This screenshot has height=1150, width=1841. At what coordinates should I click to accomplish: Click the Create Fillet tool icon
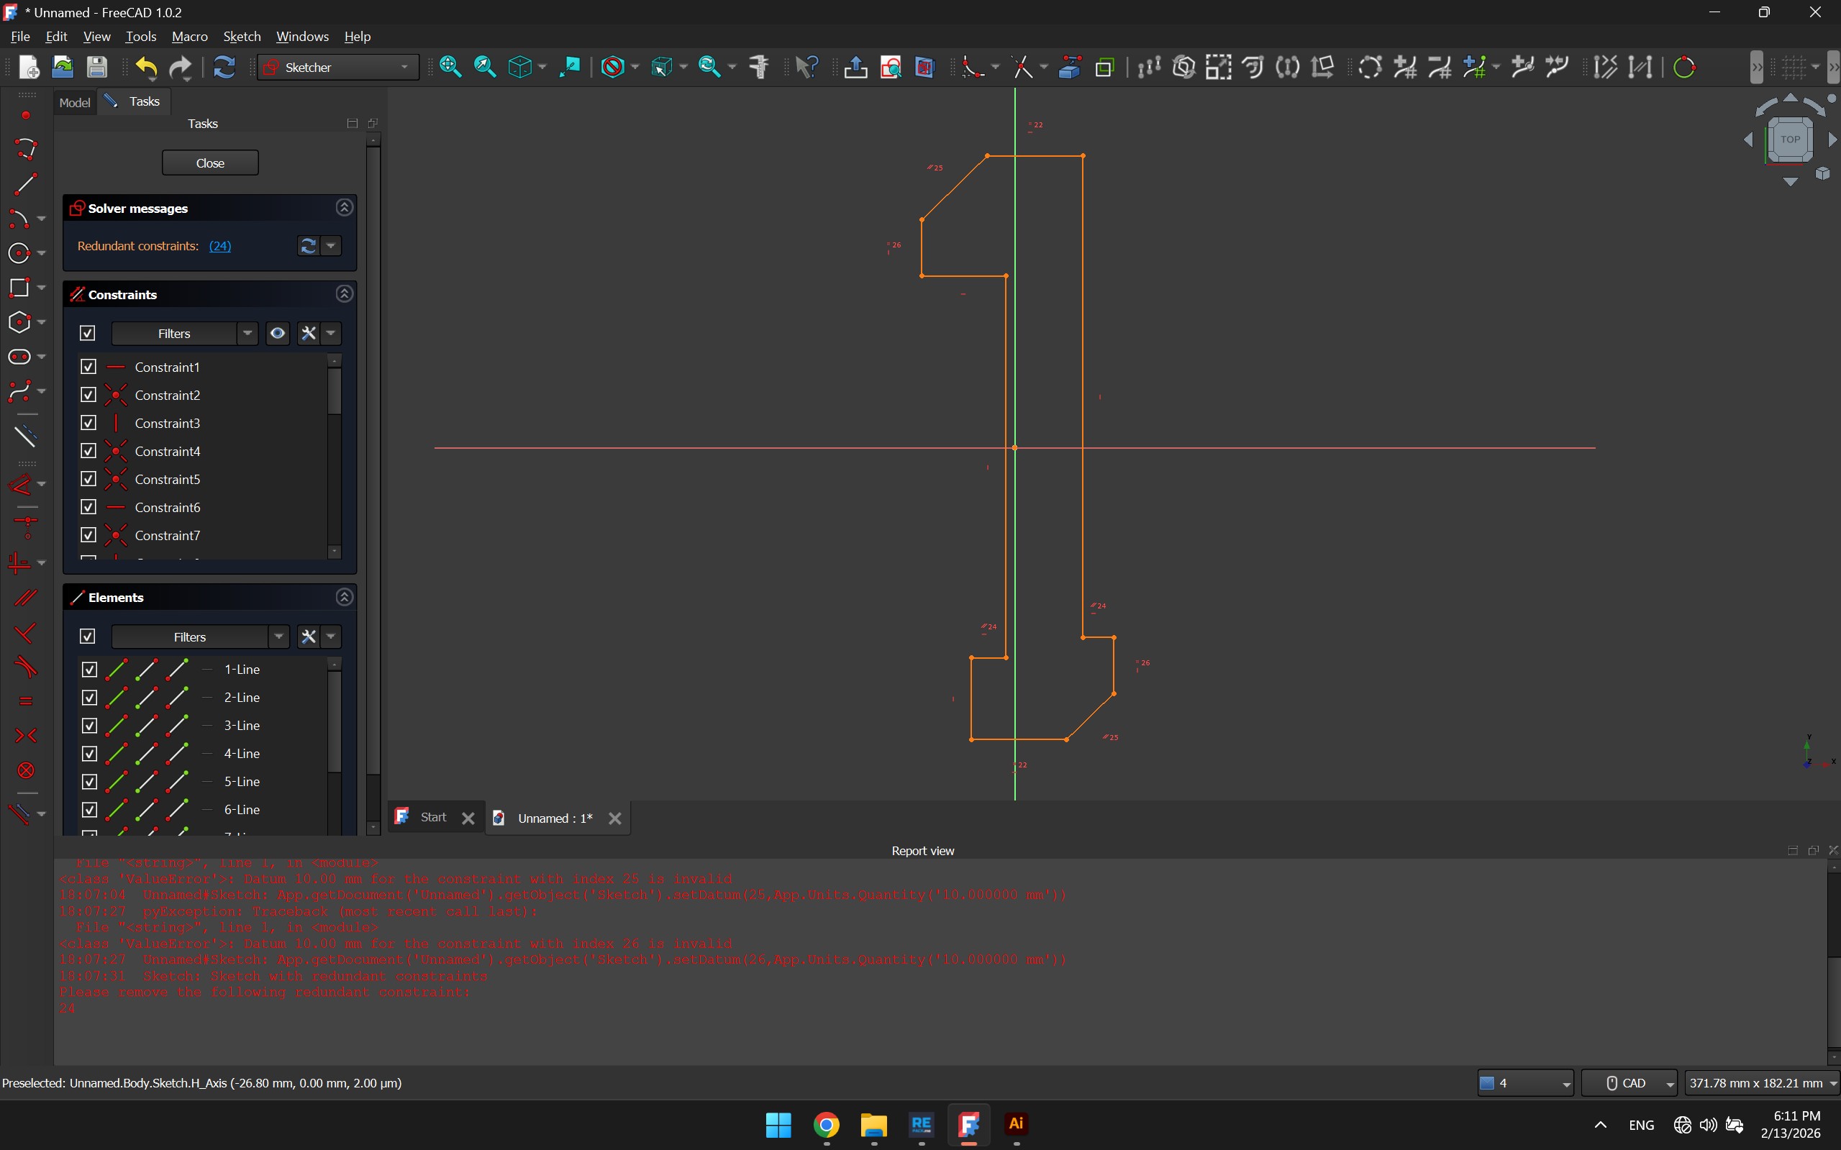(x=972, y=67)
